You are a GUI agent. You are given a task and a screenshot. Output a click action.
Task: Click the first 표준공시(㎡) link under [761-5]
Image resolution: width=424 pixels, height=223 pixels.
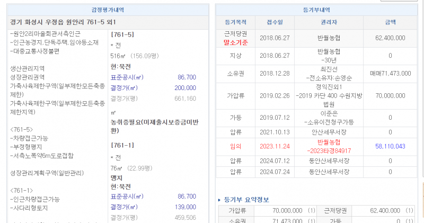pyautogui.click(x=126, y=77)
